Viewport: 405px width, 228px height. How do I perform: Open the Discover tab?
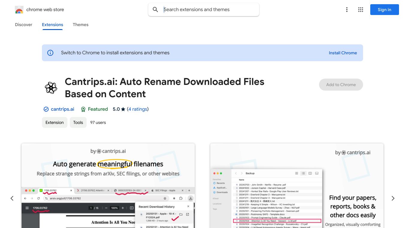point(24,25)
